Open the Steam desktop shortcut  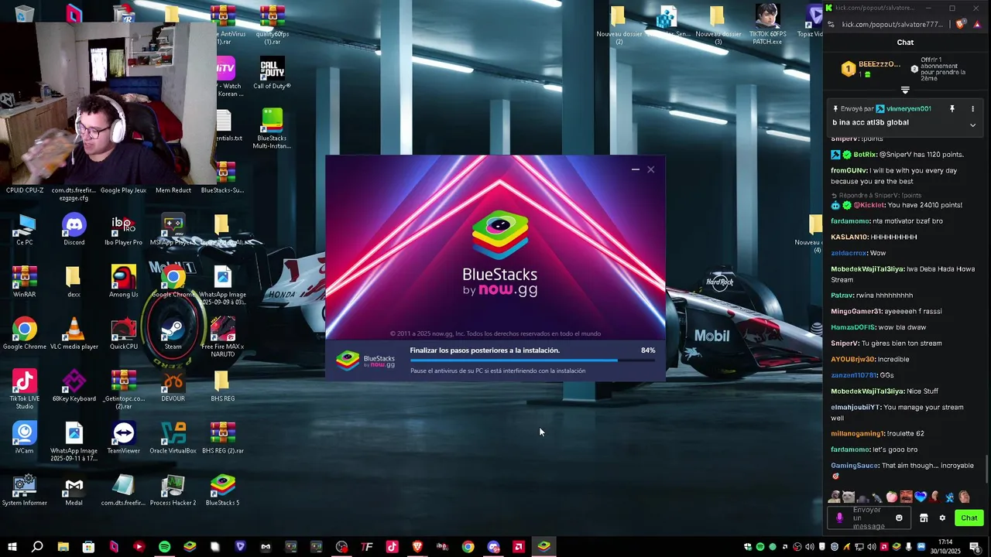tap(173, 334)
